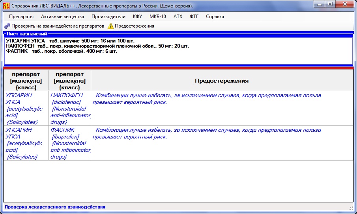This screenshot has height=214, width=357.
Task: Click warning text in the ФАСПИК row
Action: [x=207, y=133]
